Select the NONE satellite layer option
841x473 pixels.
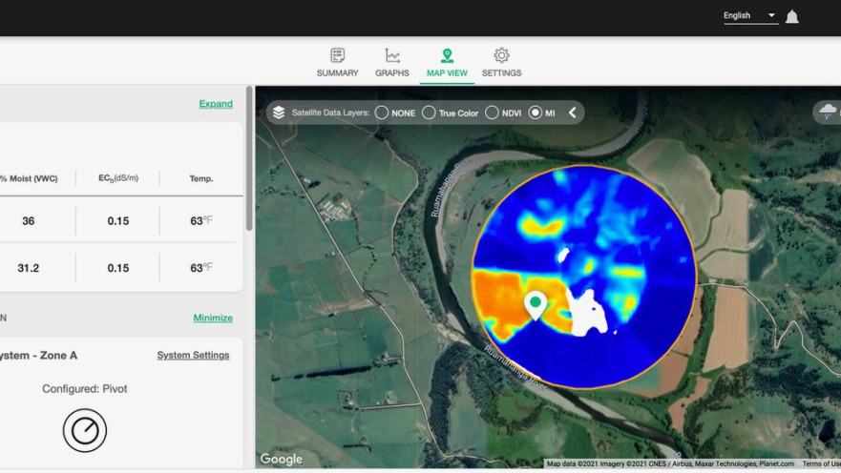tap(382, 113)
